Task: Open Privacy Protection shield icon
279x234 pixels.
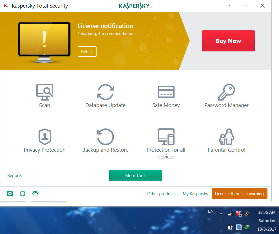Action: pyautogui.click(x=45, y=137)
